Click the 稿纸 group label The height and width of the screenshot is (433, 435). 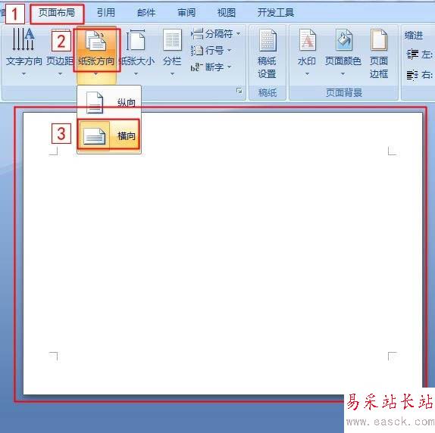[268, 92]
